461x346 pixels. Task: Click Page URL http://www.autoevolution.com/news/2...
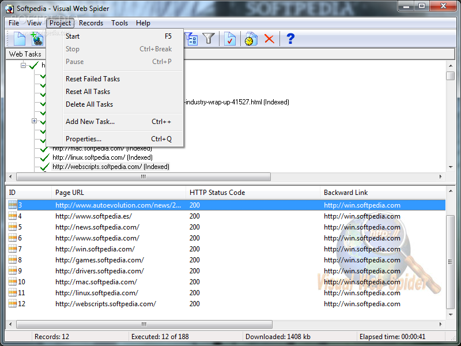click(x=118, y=205)
